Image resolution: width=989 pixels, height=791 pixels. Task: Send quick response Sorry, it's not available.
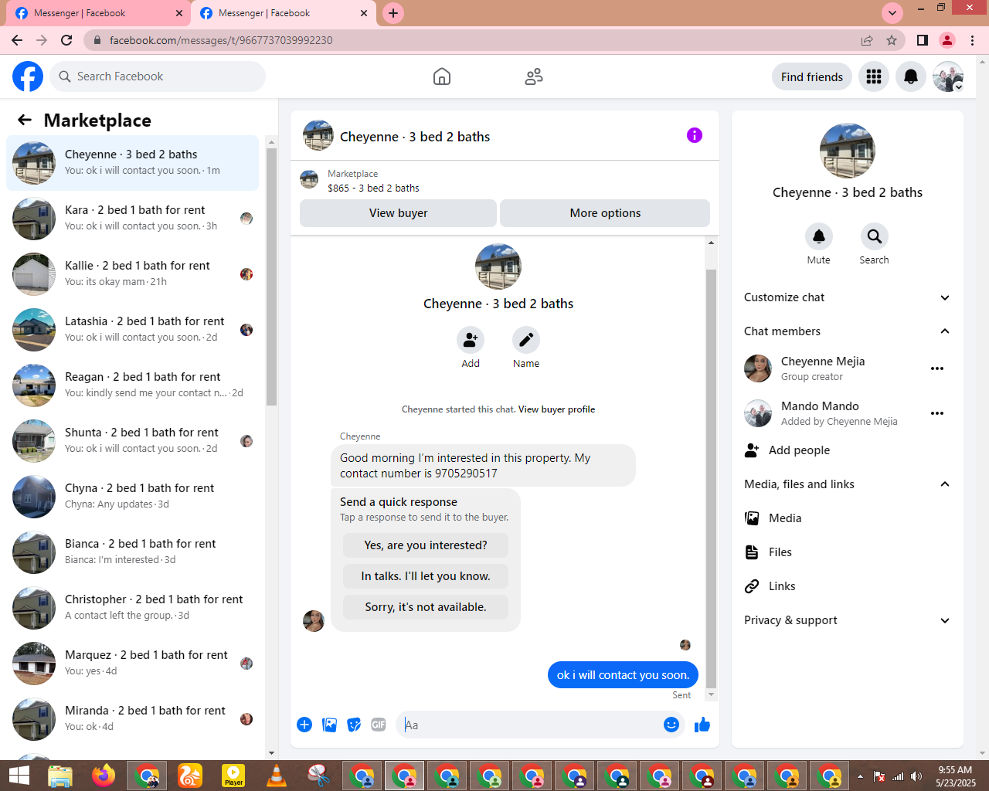point(426,607)
